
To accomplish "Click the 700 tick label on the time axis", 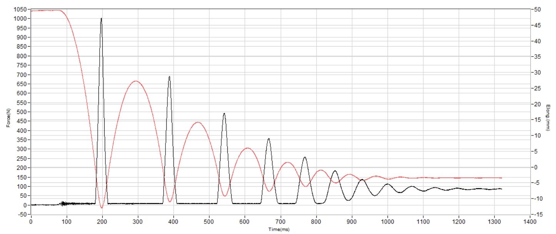I will point(281,222).
